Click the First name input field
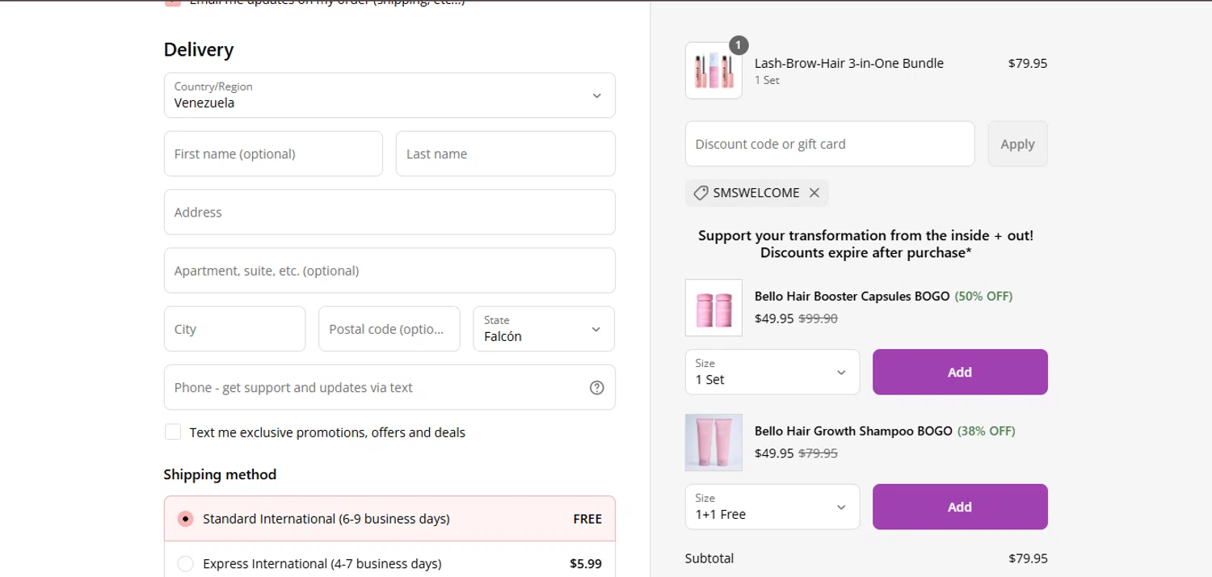Screen dimensions: 1212x577 coord(273,154)
